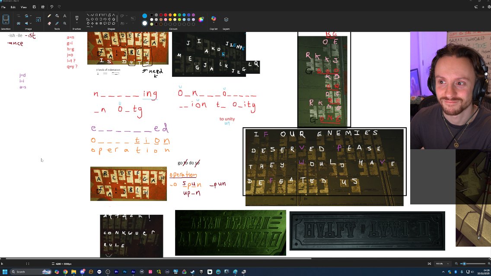Click the taskbar Search box

[30, 272]
